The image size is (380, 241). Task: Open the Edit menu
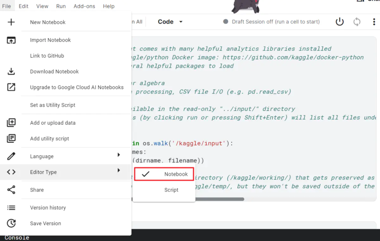click(x=24, y=6)
